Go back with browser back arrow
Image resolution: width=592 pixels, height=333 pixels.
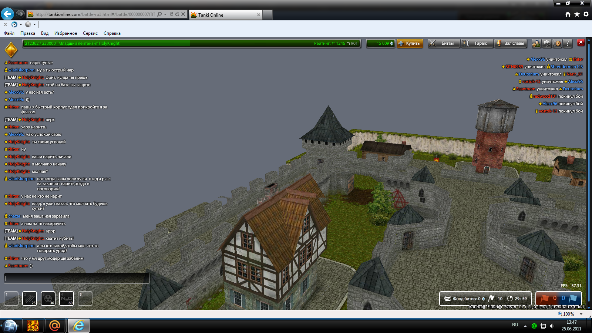(7, 14)
